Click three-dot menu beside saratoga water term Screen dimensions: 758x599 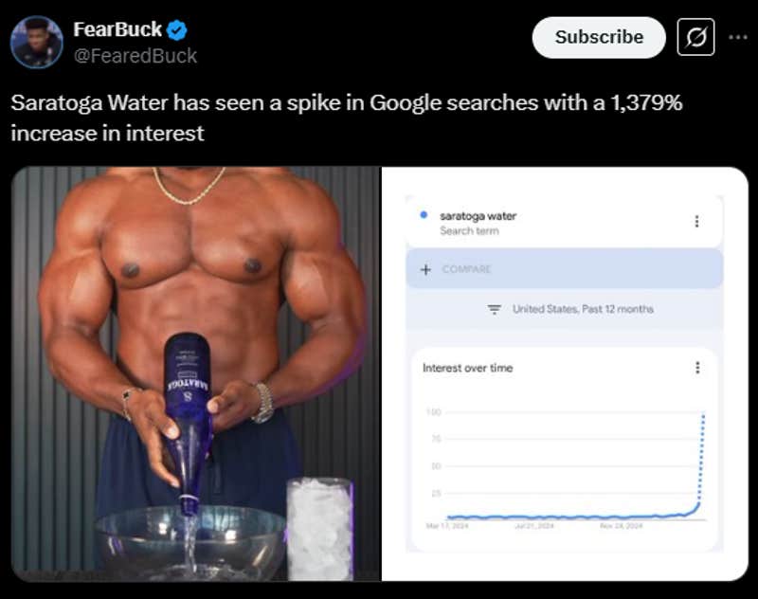click(696, 222)
